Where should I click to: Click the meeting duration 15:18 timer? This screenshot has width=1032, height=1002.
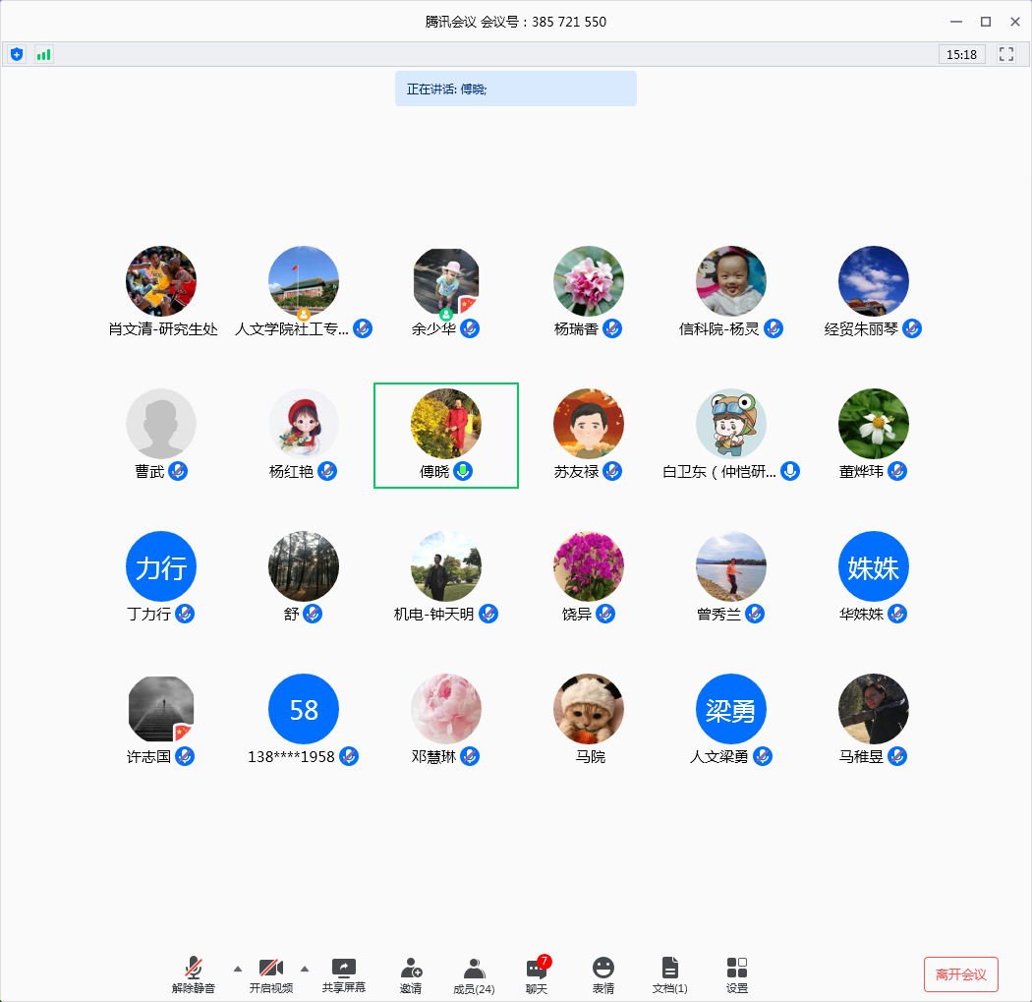pyautogui.click(x=961, y=54)
